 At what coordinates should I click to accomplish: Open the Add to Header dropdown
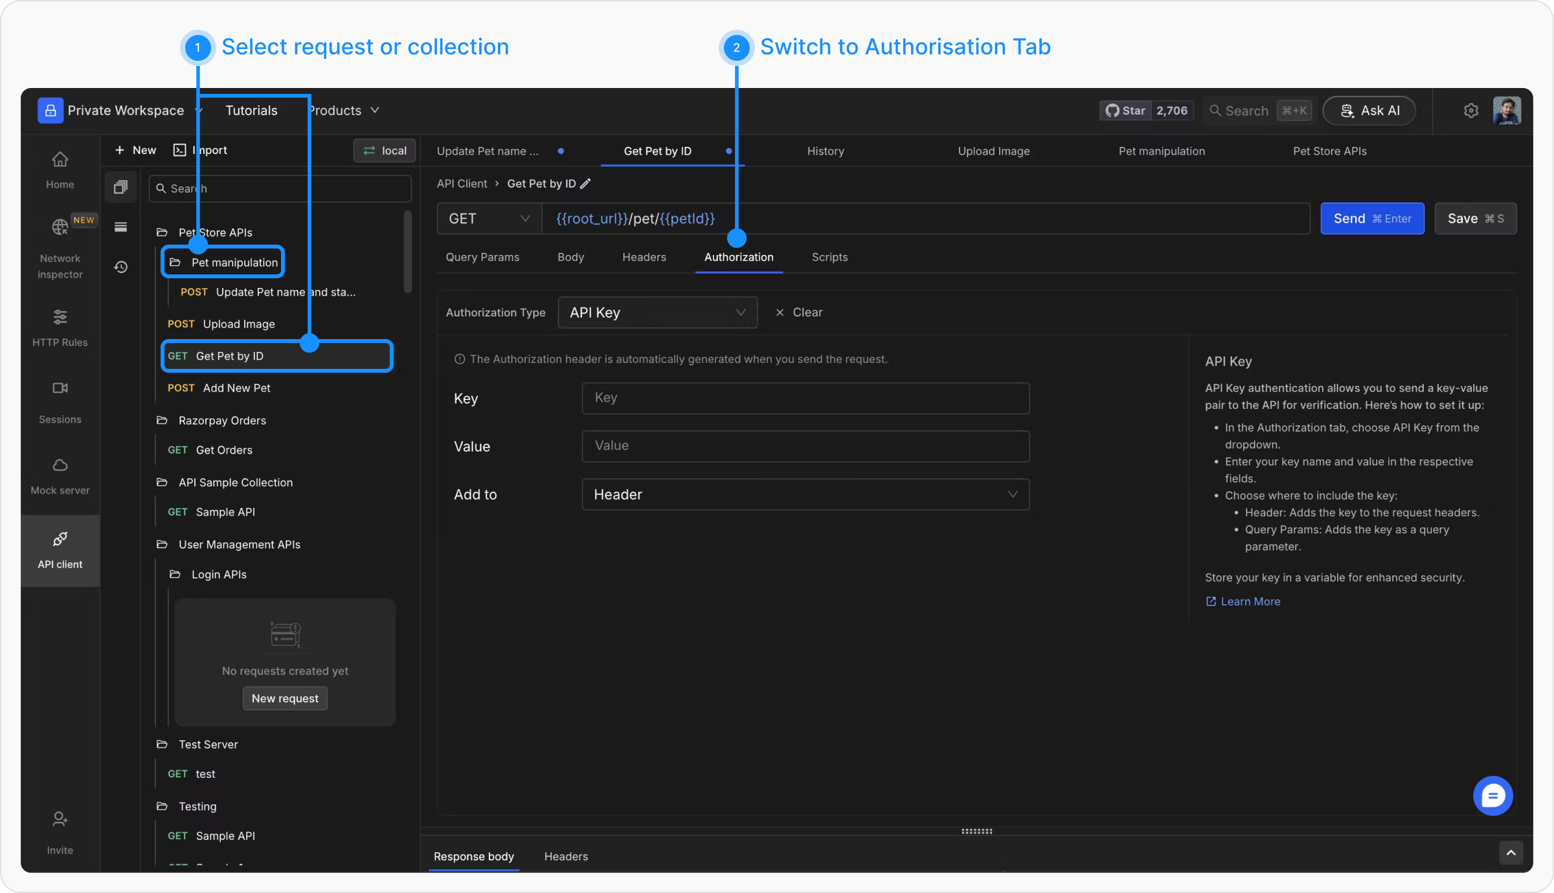(805, 494)
